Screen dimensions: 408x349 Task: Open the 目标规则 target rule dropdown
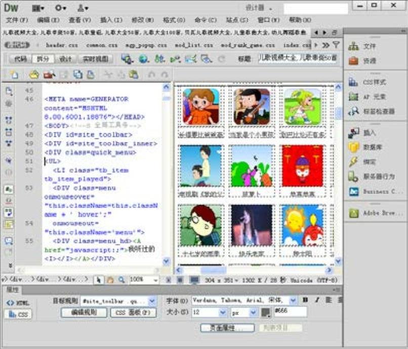click(x=152, y=301)
